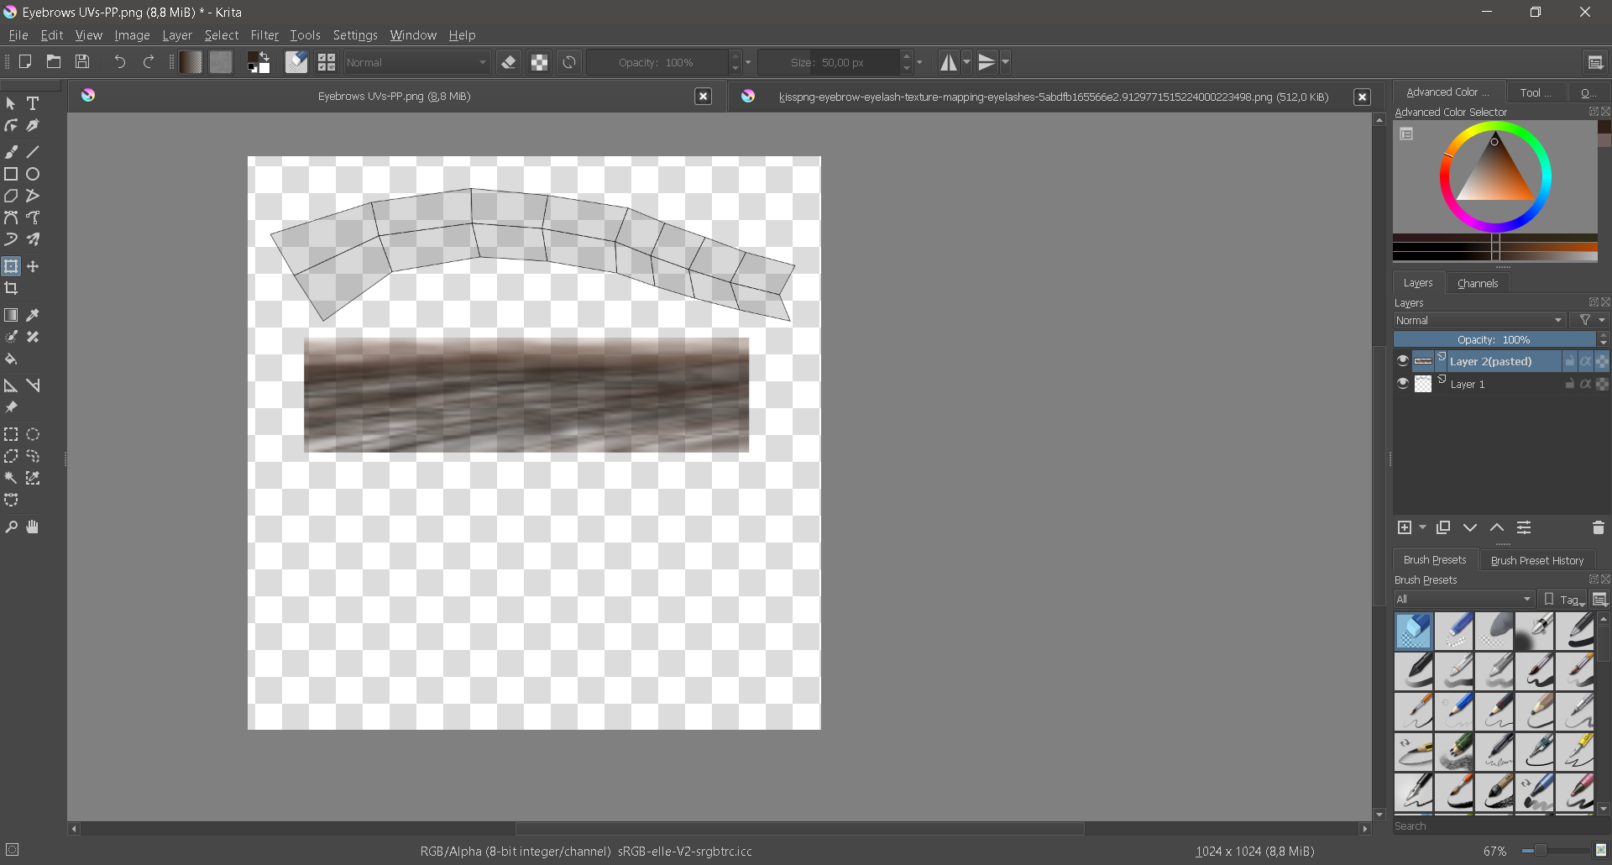Open the Choose brush preset grid icon
Screen dimensions: 1612x865
[x=327, y=62]
